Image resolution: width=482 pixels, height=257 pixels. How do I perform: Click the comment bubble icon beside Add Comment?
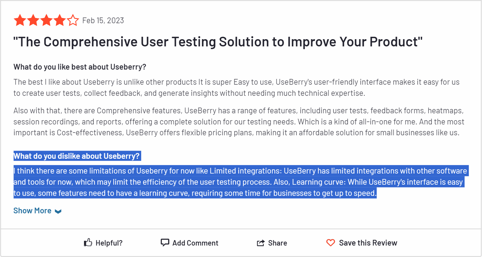point(165,243)
